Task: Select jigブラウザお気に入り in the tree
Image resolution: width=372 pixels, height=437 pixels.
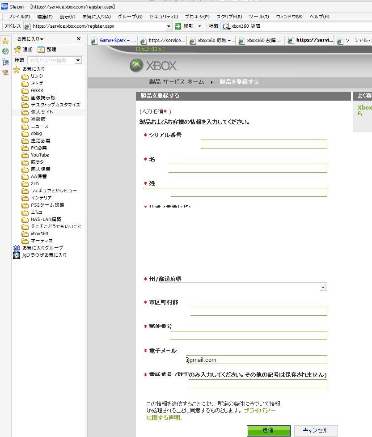Action: tap(44, 255)
